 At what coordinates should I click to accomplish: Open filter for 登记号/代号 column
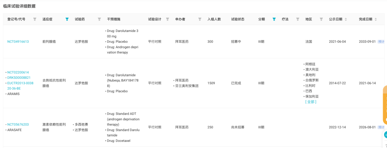(x=35, y=19)
